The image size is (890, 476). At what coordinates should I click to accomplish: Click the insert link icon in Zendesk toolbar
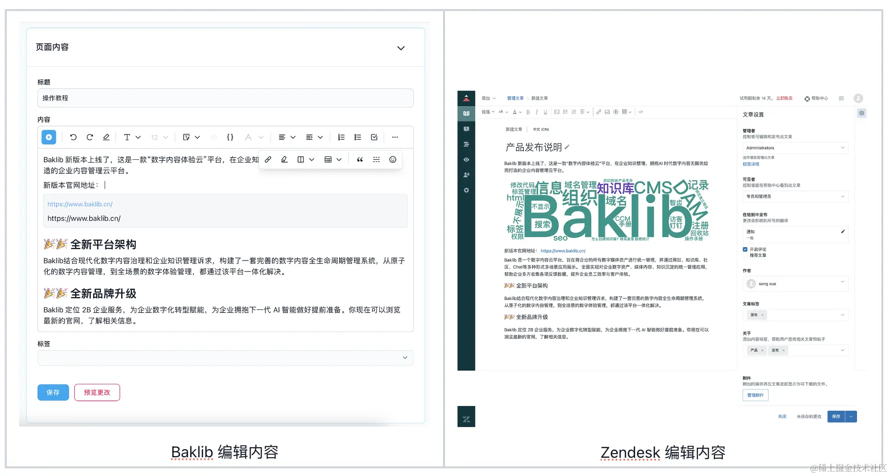[x=599, y=112]
